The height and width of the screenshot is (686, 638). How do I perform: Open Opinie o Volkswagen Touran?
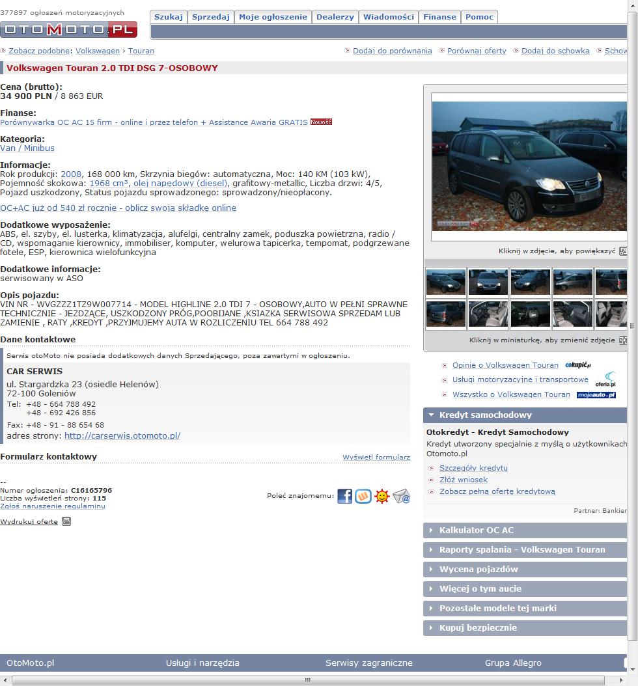tap(505, 365)
